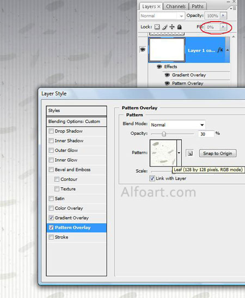This screenshot has height=298, width=245.
Task: Enable the Satin checkbox
Action: (51, 199)
